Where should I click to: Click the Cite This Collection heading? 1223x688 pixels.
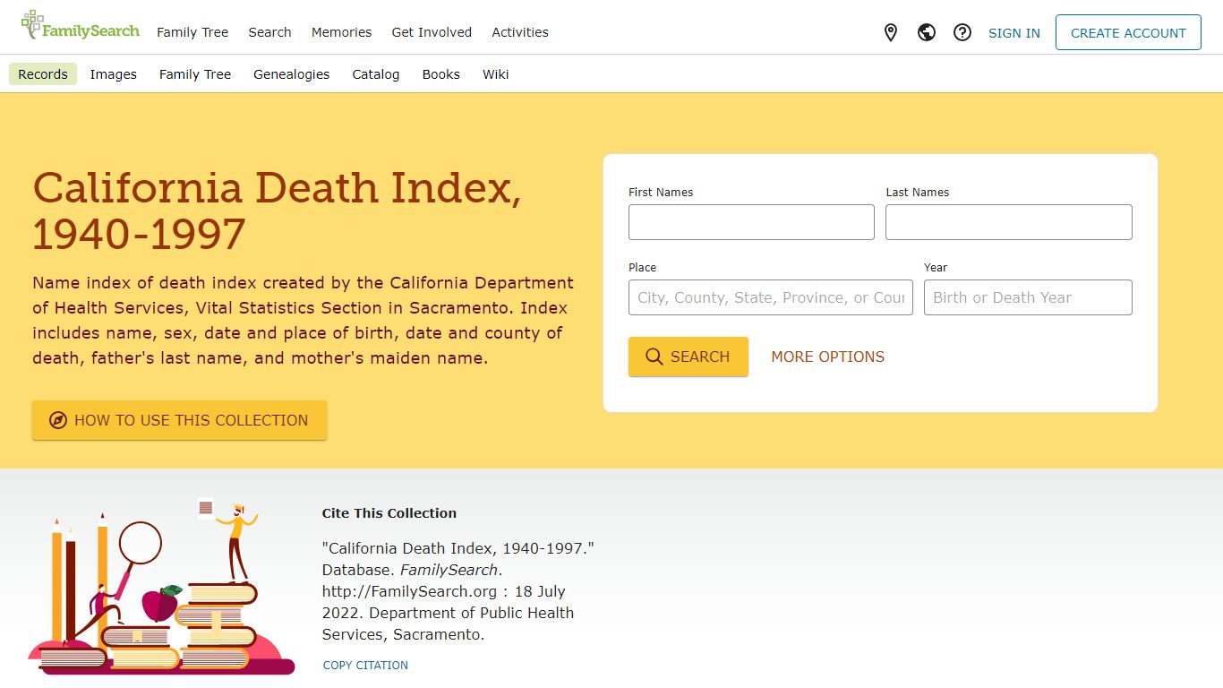[x=389, y=513]
